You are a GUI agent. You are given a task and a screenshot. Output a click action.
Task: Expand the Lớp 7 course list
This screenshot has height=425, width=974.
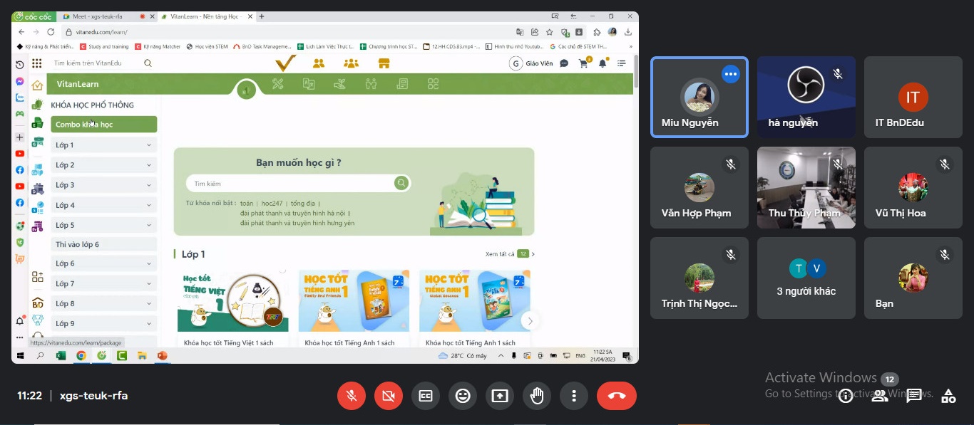pos(104,283)
